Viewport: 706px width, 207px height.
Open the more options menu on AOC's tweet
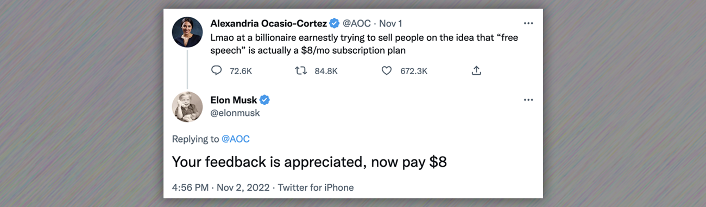528,24
